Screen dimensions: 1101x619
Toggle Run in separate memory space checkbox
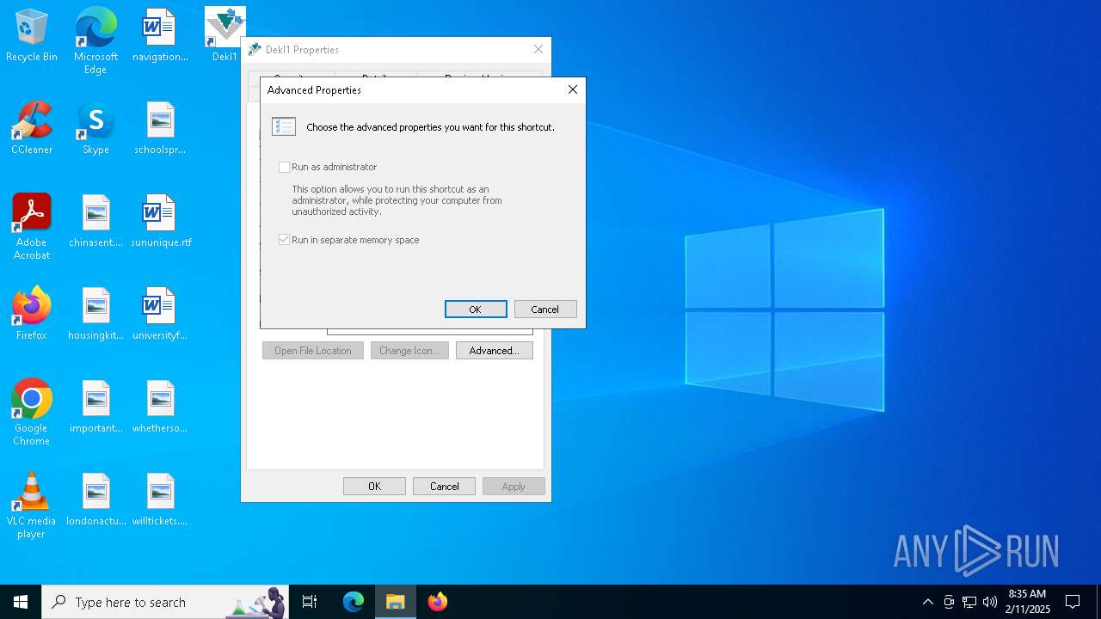[x=284, y=241]
